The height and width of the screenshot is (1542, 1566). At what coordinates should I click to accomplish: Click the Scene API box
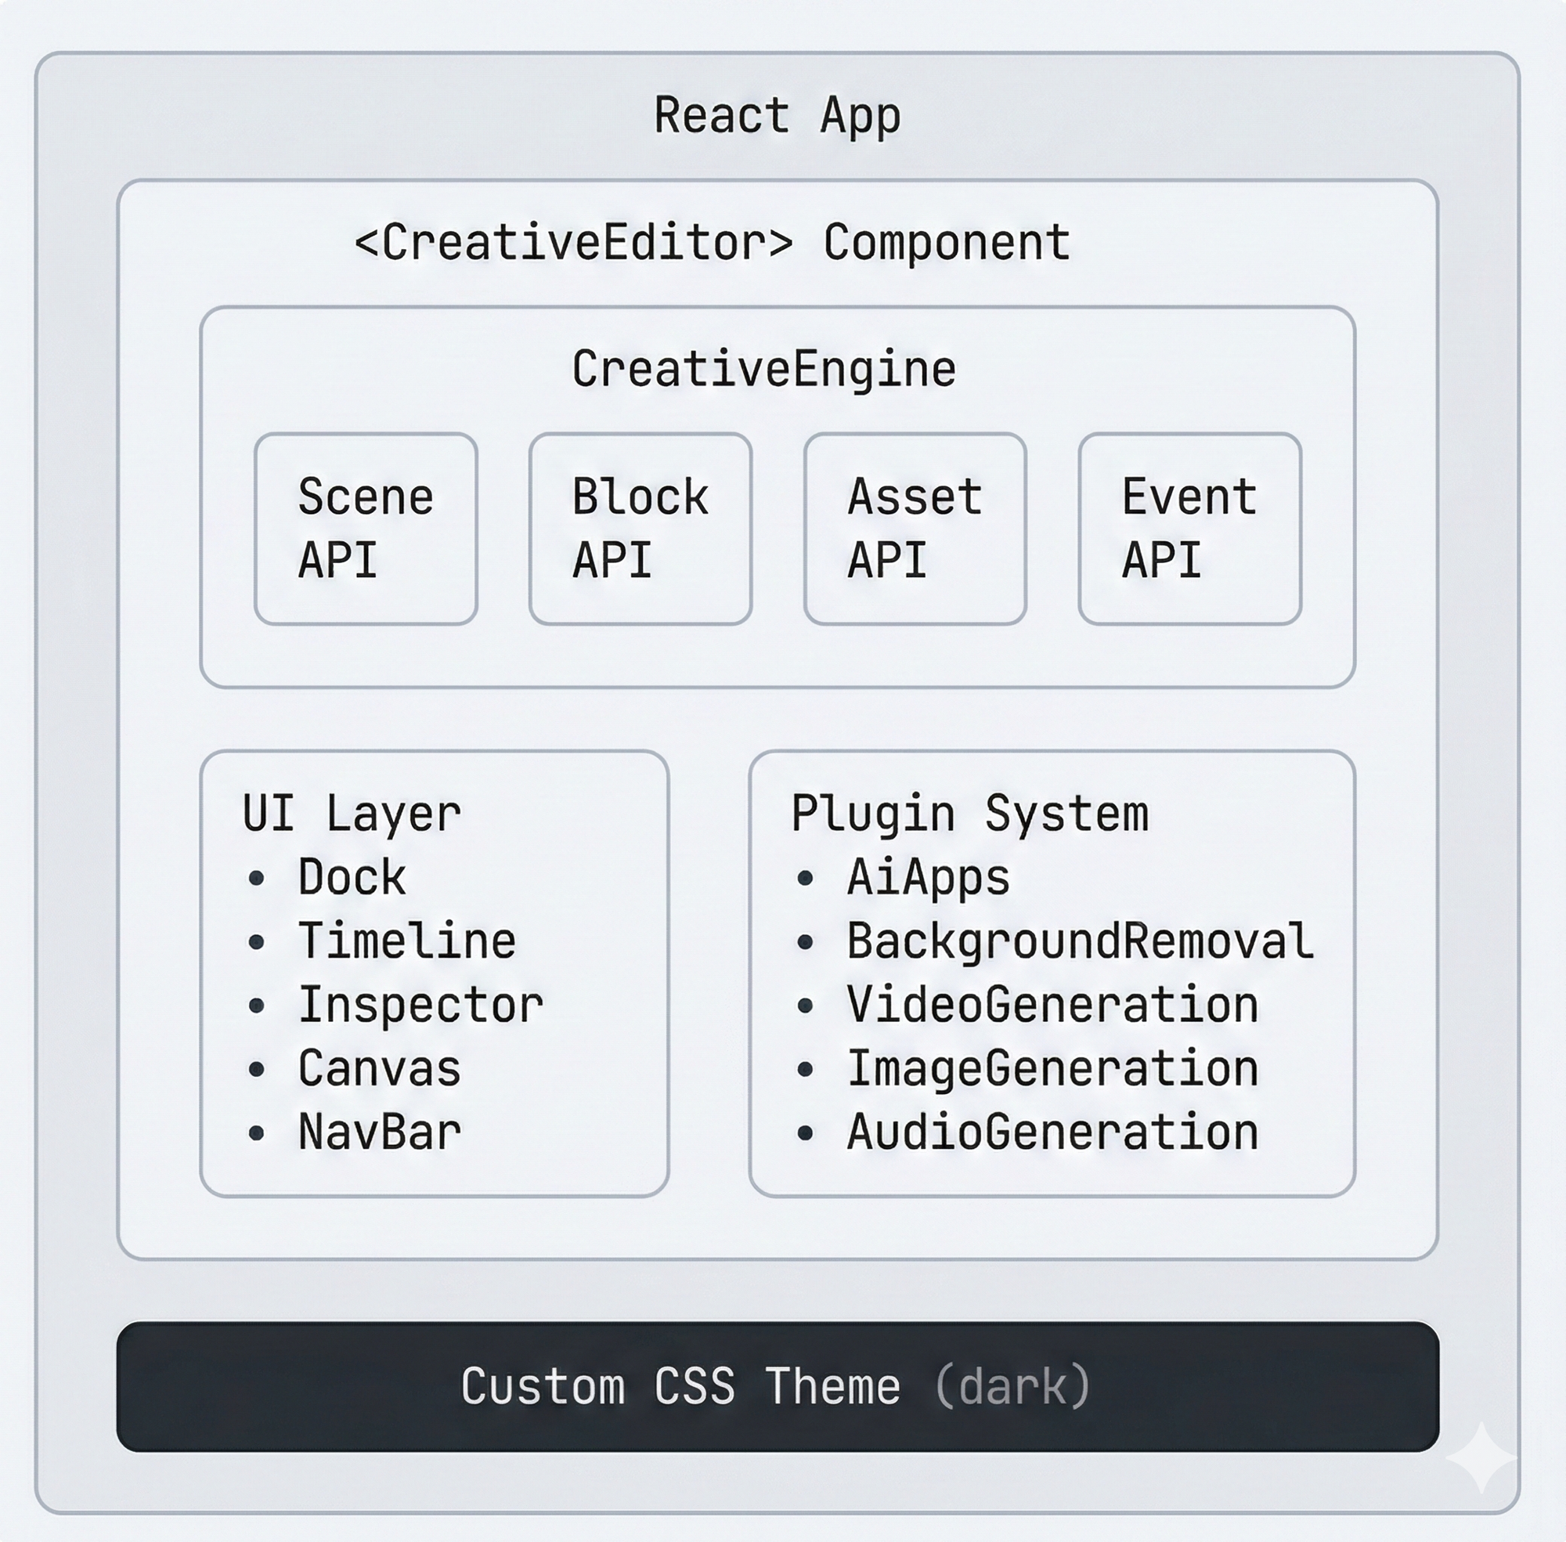click(x=366, y=529)
